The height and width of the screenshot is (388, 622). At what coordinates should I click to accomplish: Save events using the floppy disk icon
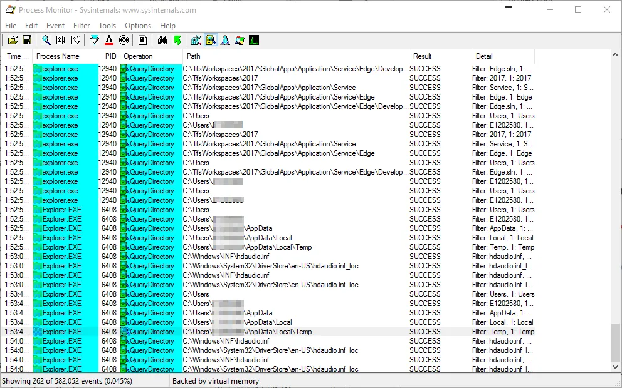tap(26, 40)
